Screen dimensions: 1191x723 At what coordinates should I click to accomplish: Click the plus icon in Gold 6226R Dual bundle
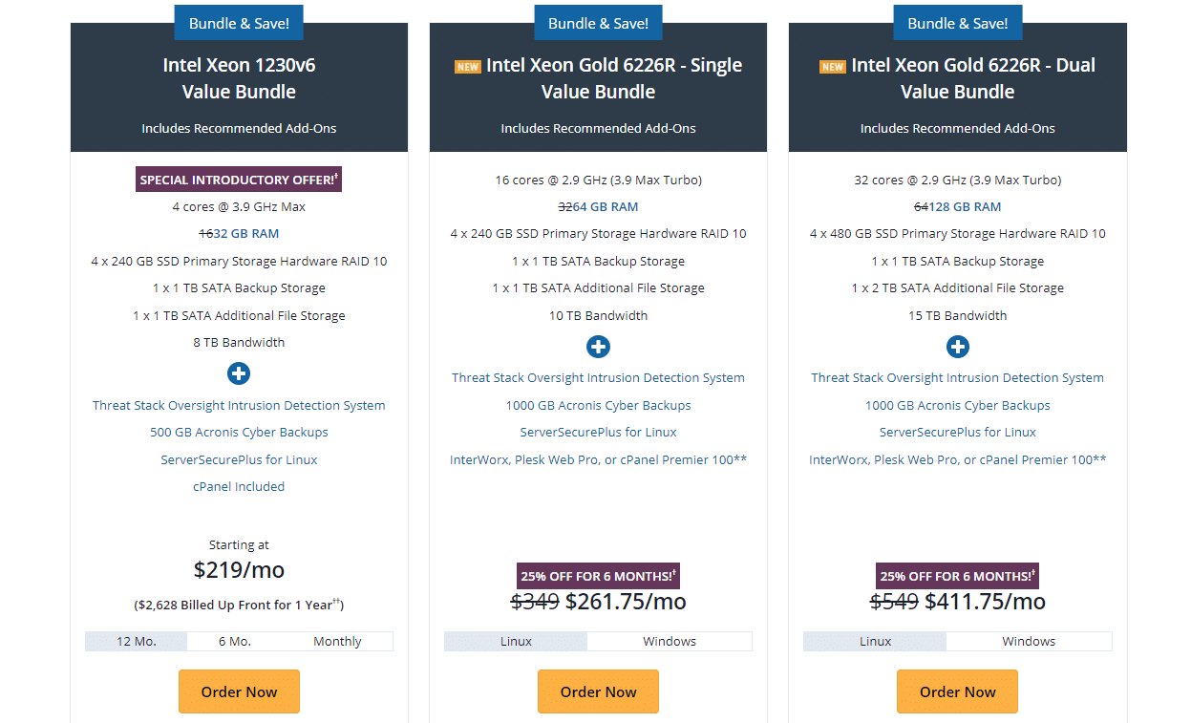pyautogui.click(x=957, y=347)
